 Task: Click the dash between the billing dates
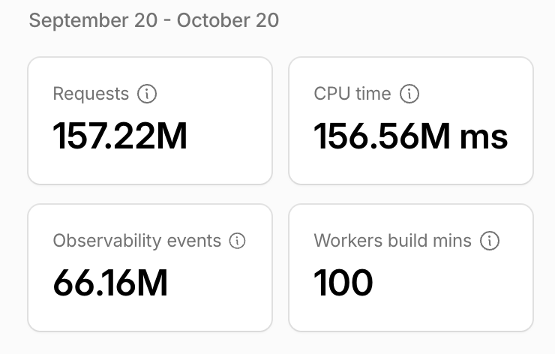167,21
